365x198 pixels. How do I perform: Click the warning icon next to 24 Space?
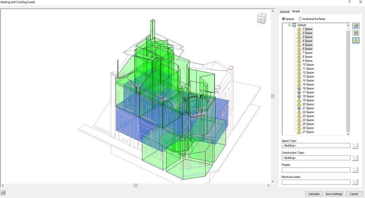(x=299, y=120)
